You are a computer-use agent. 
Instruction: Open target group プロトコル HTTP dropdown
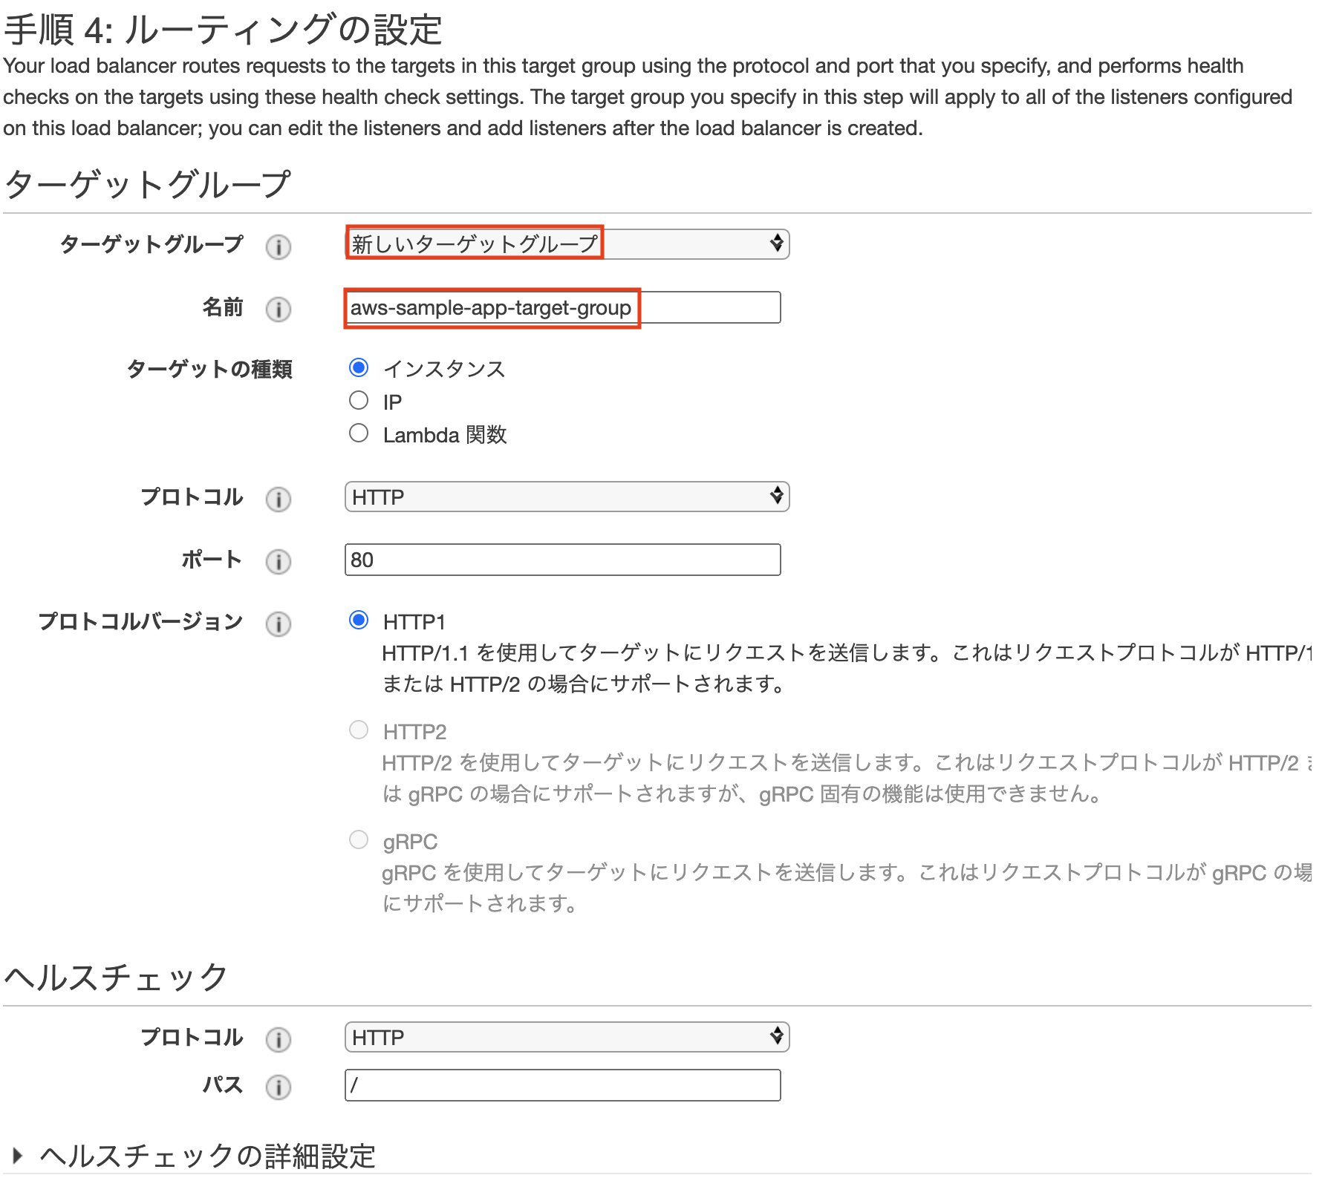(567, 497)
